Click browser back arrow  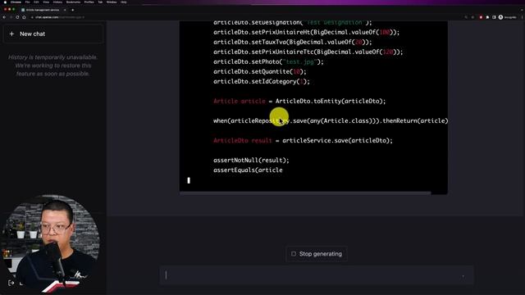(x=4, y=17)
